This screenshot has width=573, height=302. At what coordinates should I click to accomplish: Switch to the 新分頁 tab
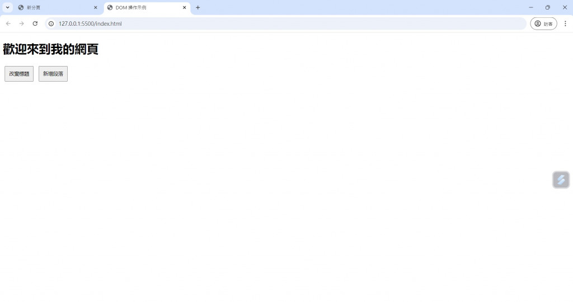coord(58,8)
